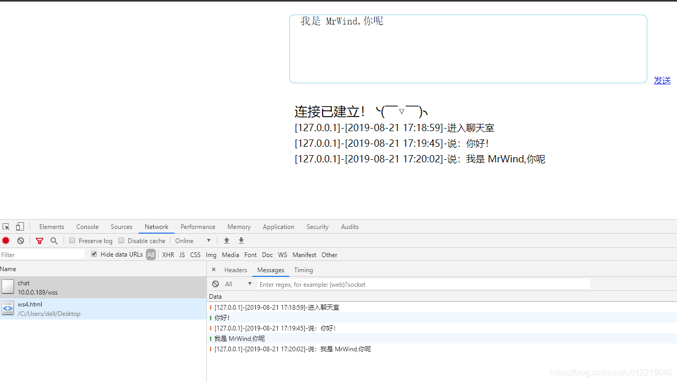Image resolution: width=677 pixels, height=382 pixels.
Task: Click the page chat line at 17:18:59
Action: point(394,128)
